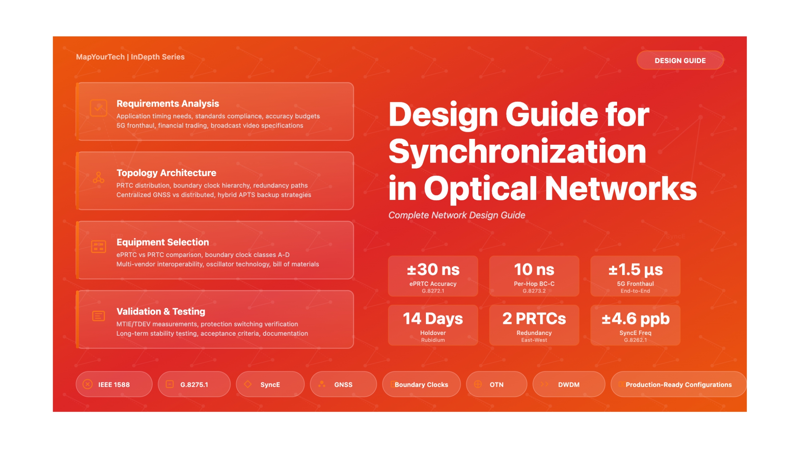This screenshot has width=799, height=449.
Task: Click the 10 ns Per-Hop BC-C stat card
Action: tap(534, 276)
